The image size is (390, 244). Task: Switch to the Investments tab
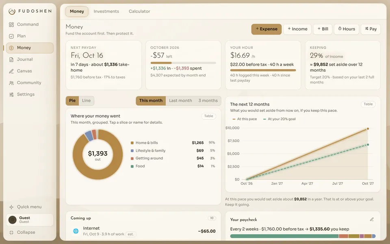[x=106, y=11]
